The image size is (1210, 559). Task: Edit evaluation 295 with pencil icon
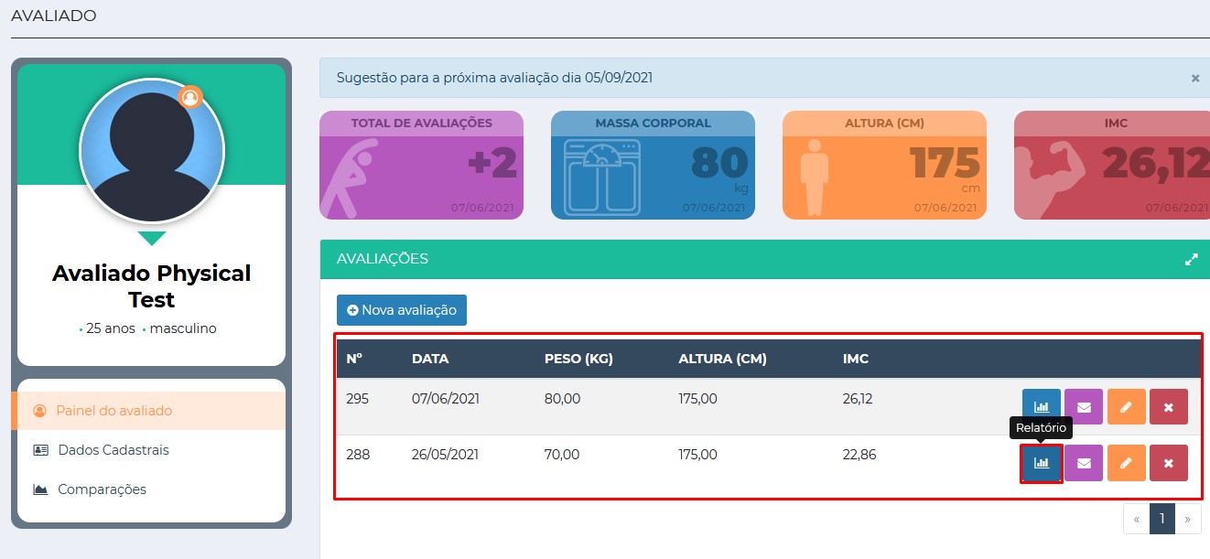(1126, 407)
